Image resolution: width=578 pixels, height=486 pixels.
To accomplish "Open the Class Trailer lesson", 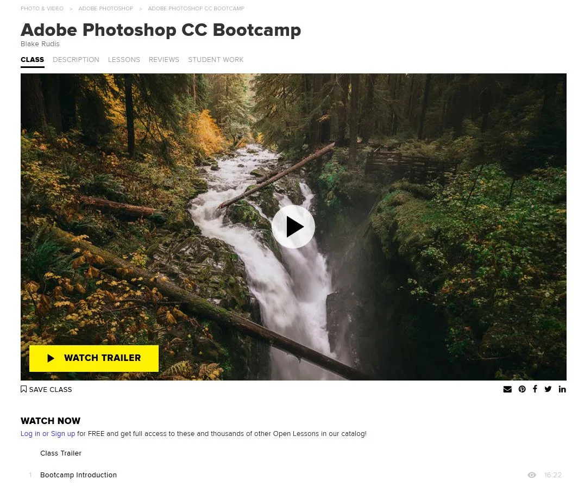I will [x=61, y=453].
